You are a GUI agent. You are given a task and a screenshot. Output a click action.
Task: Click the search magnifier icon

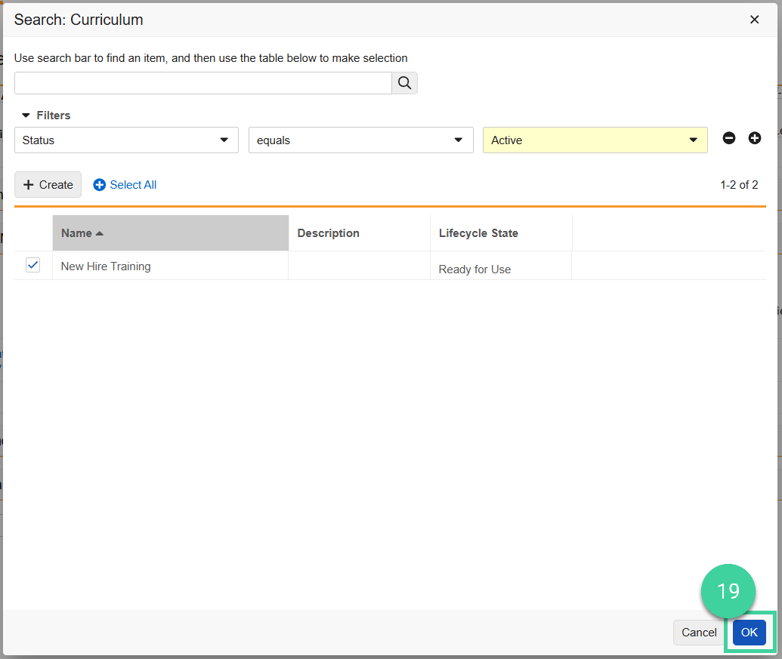point(404,82)
